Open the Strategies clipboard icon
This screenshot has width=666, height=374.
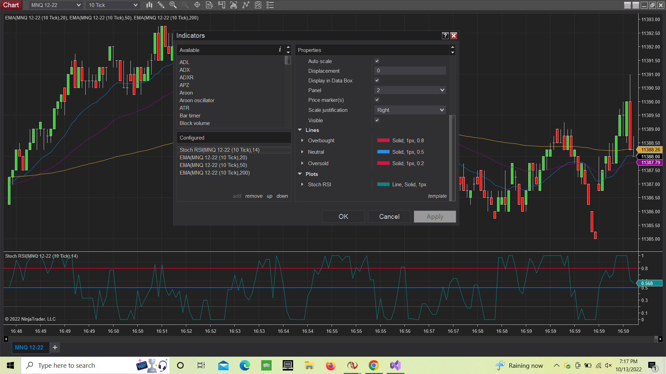pos(258,5)
